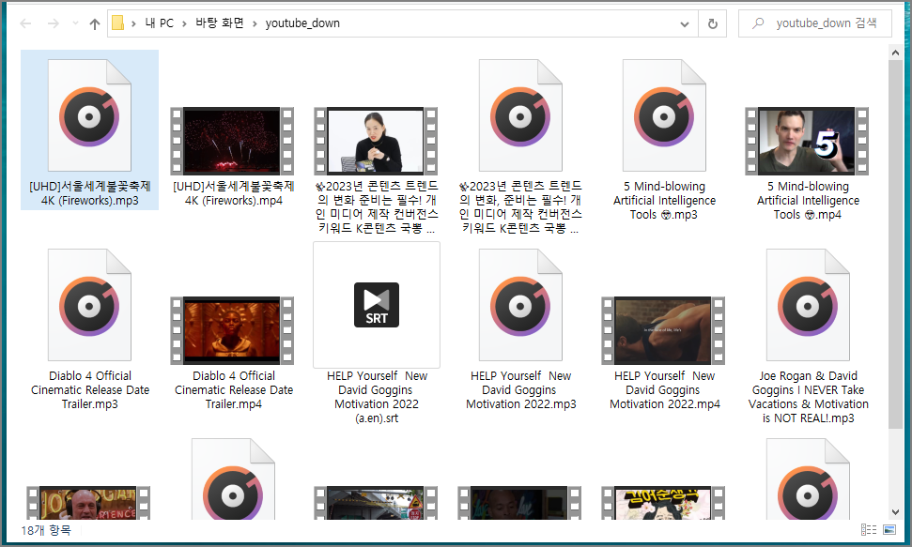Viewport: 912px width, 547px height.
Task: Select Diablo 4 Trailer.mp4 thumbnail
Action: (x=232, y=331)
